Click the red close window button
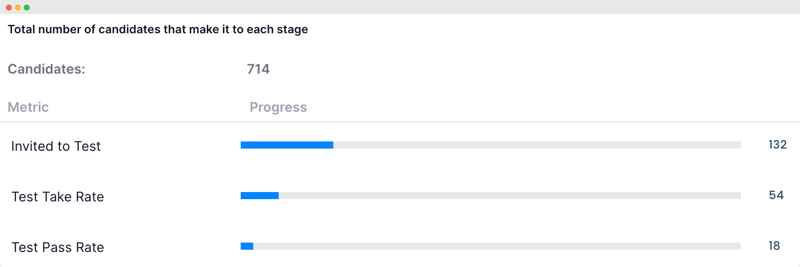Image resolution: width=800 pixels, height=267 pixels. point(9,8)
